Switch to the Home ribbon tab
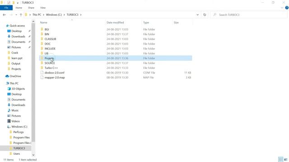Image resolution: width=289 pixels, height=162 pixels. coord(19,8)
